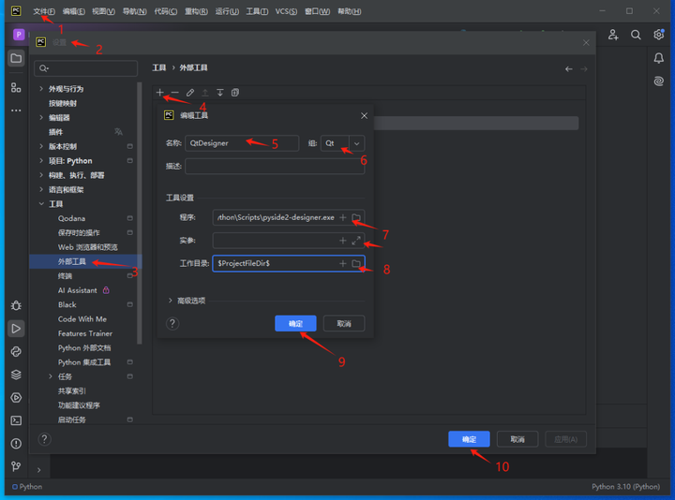Cancel the Edit Tool dialog
Screen dimensions: 675x500
coord(343,323)
